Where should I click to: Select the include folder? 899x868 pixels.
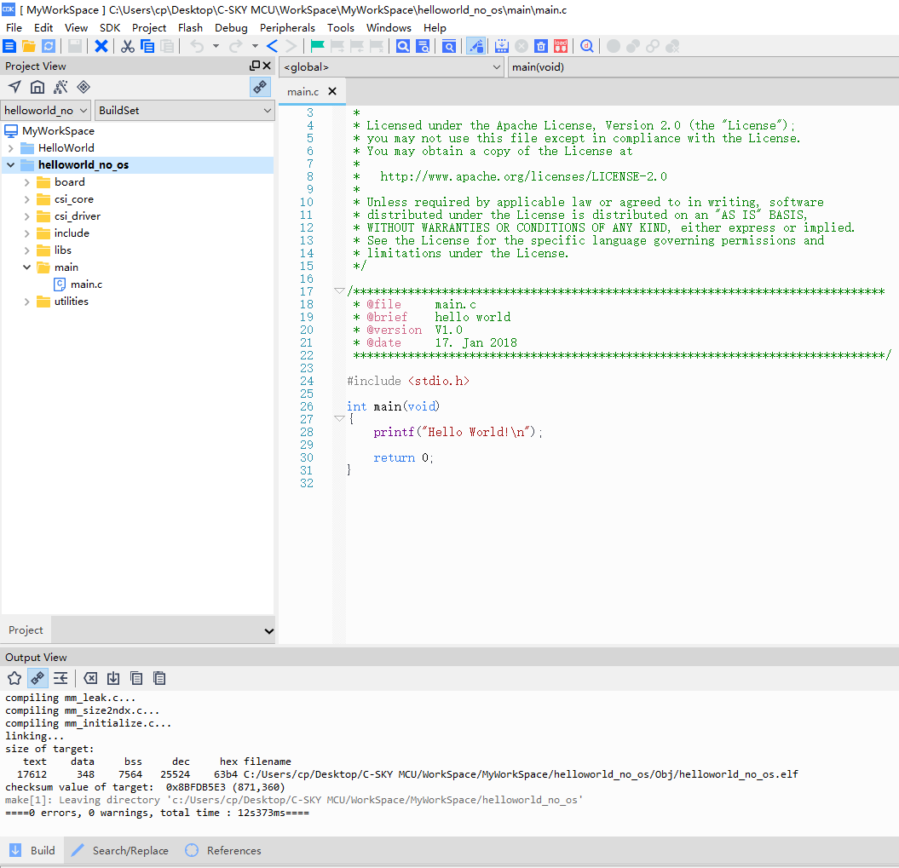(63, 233)
